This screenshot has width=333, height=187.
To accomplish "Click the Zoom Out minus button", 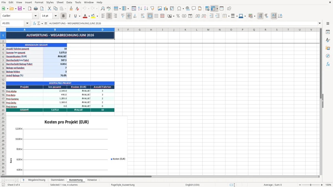I will (299, 185).
